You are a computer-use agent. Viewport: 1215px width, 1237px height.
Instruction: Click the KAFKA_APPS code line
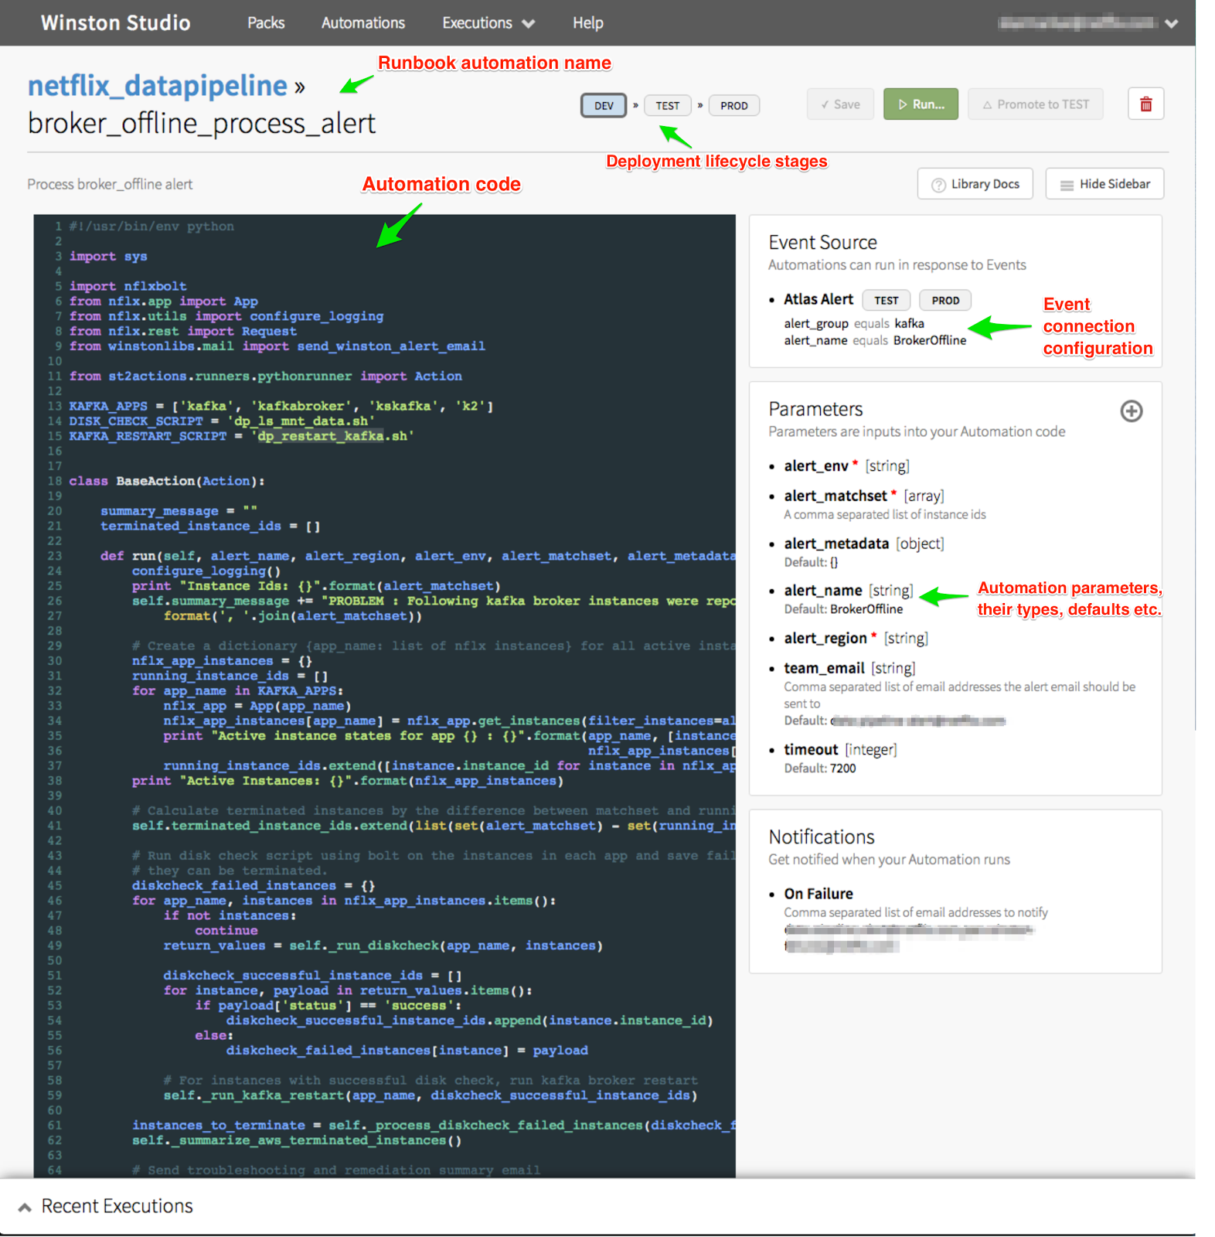point(281,406)
